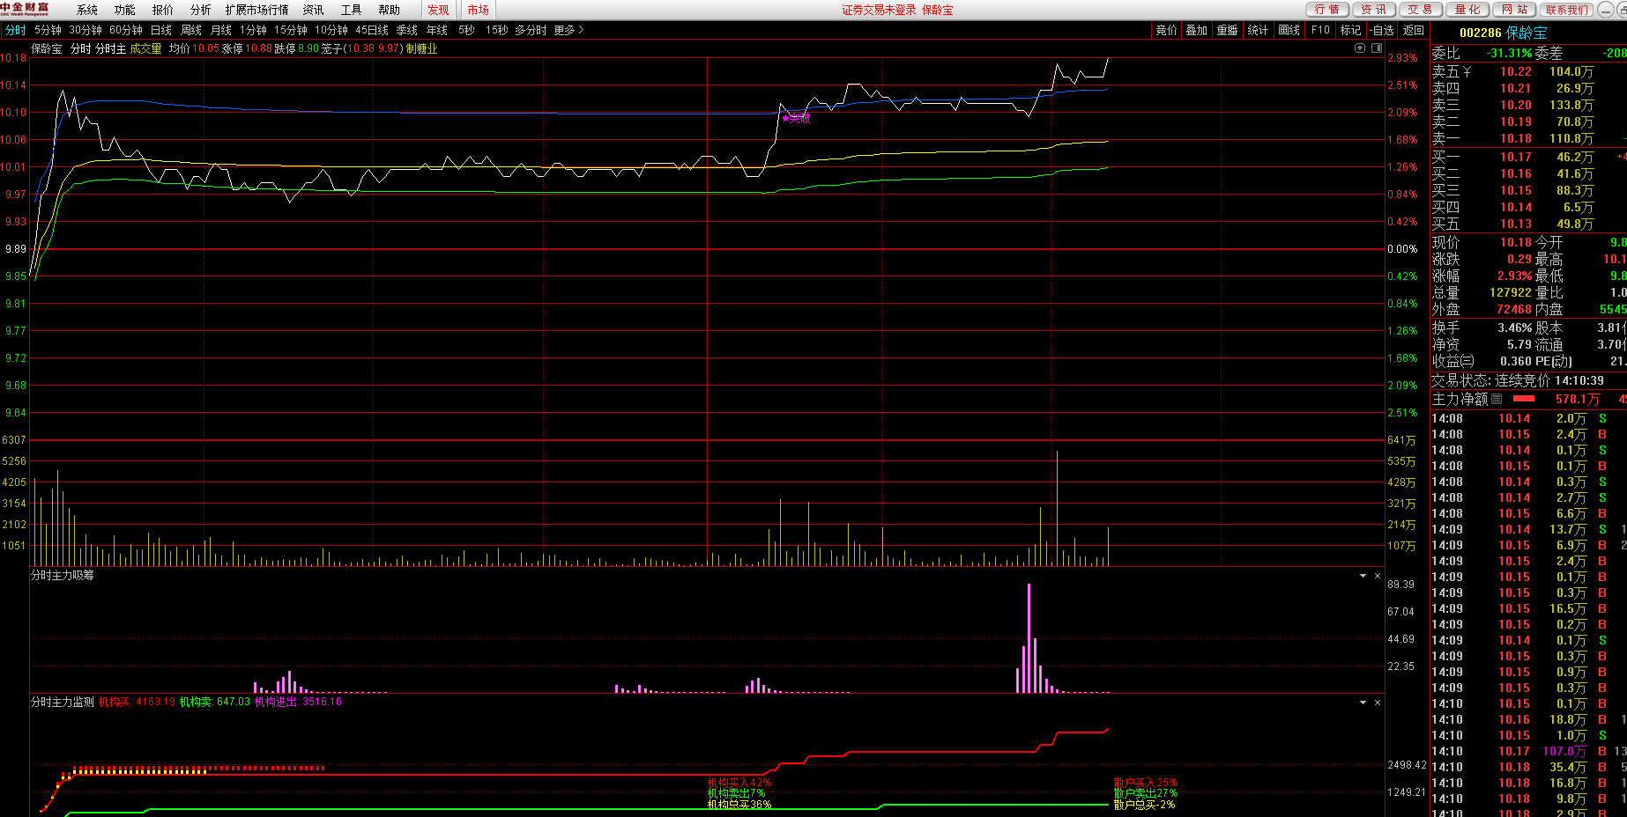Screen dimensions: 1627x817
Task: Select the 月线 period tab
Action: coord(221,30)
